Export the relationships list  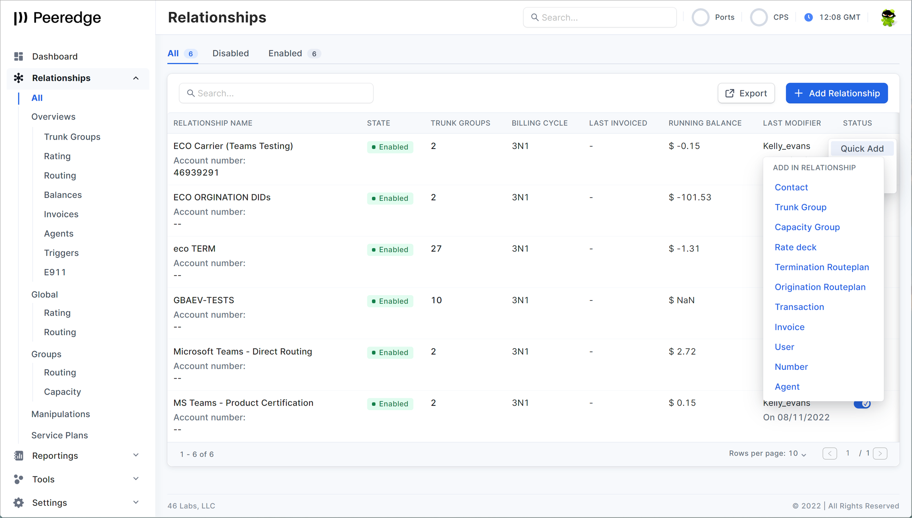pos(746,93)
